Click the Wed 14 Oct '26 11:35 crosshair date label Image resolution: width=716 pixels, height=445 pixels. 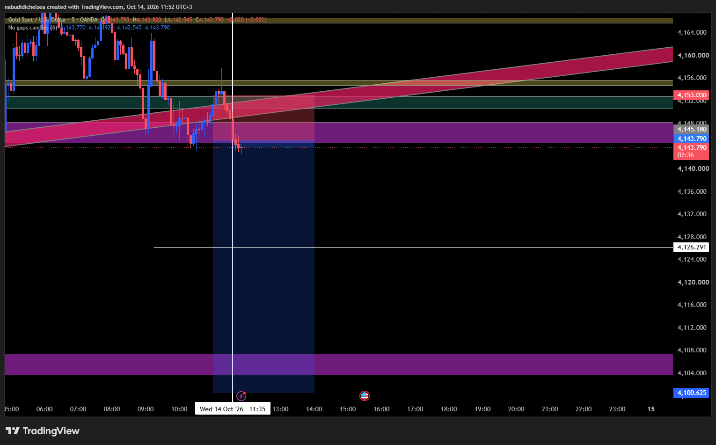pyautogui.click(x=233, y=409)
